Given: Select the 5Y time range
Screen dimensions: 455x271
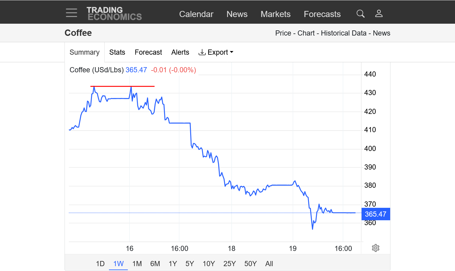Looking at the screenshot, I should pos(190,263).
